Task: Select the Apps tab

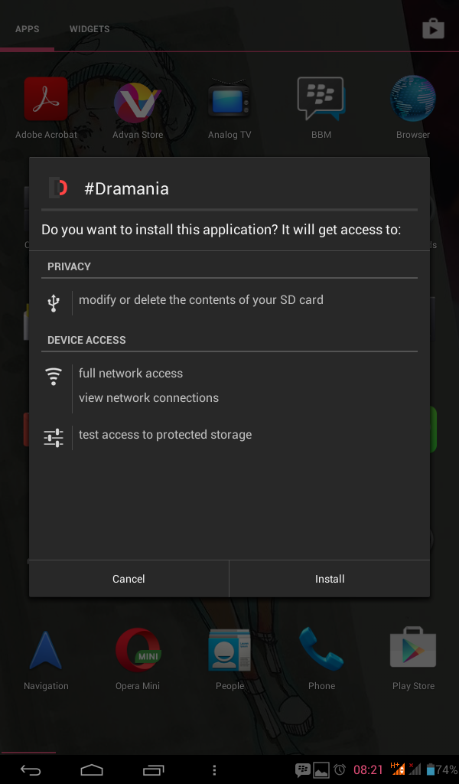Action: [28, 29]
